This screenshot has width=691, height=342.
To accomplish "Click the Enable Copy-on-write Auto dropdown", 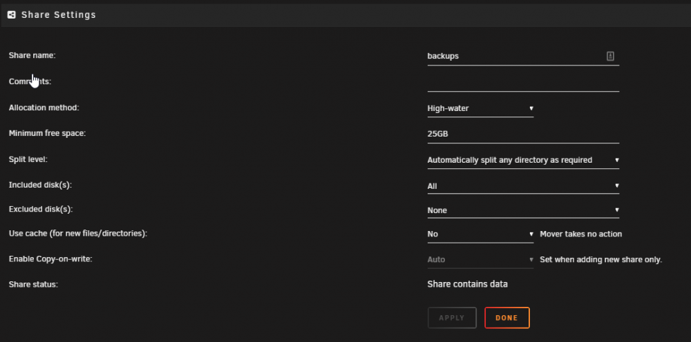I will click(x=480, y=259).
